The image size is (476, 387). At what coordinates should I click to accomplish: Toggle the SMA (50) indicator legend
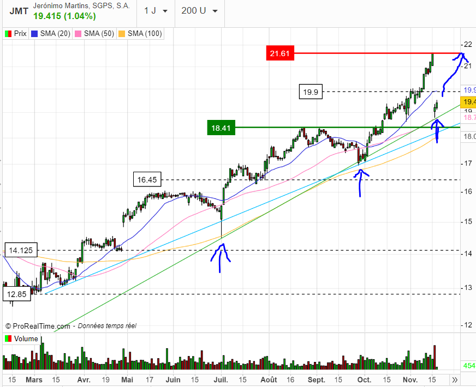click(x=94, y=34)
